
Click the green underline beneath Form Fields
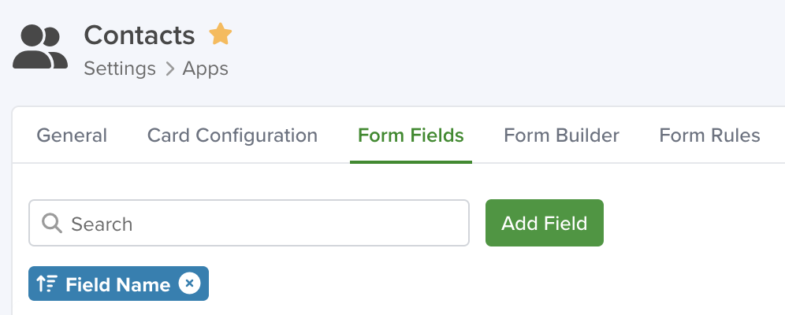click(x=411, y=162)
